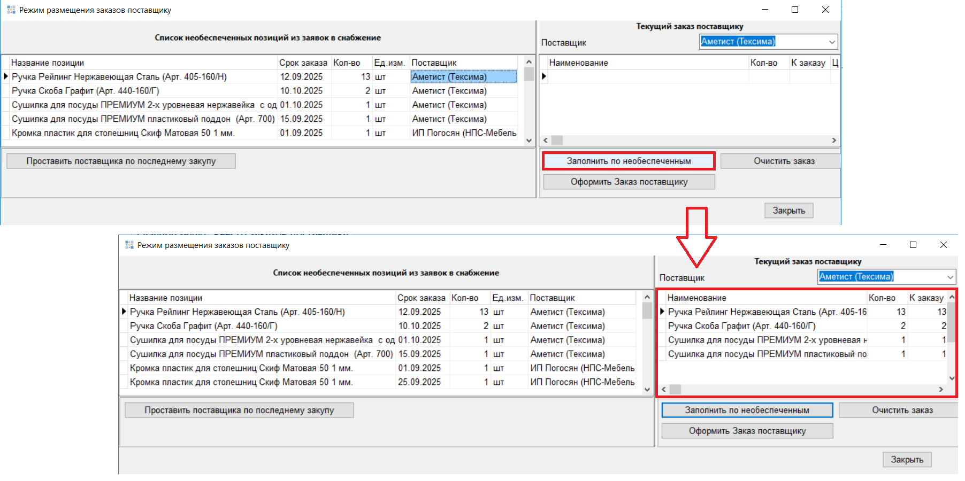
Task: Click the app icon in the lower window title bar
Action: (129, 245)
